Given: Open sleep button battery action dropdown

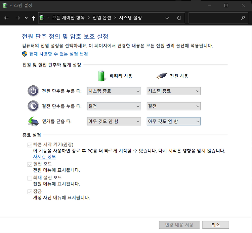Looking at the screenshot, I should (114, 106).
